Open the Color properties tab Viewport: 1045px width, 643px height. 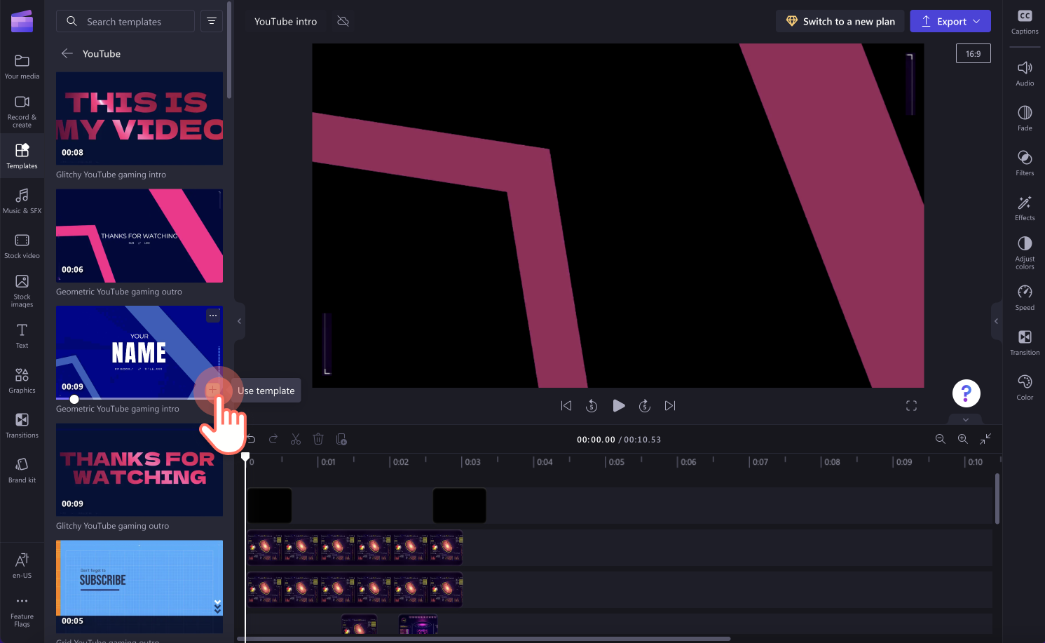[x=1025, y=387]
